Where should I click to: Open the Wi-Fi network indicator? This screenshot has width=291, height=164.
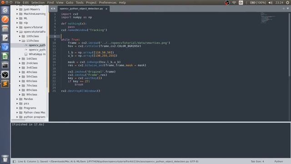tap(234, 3)
